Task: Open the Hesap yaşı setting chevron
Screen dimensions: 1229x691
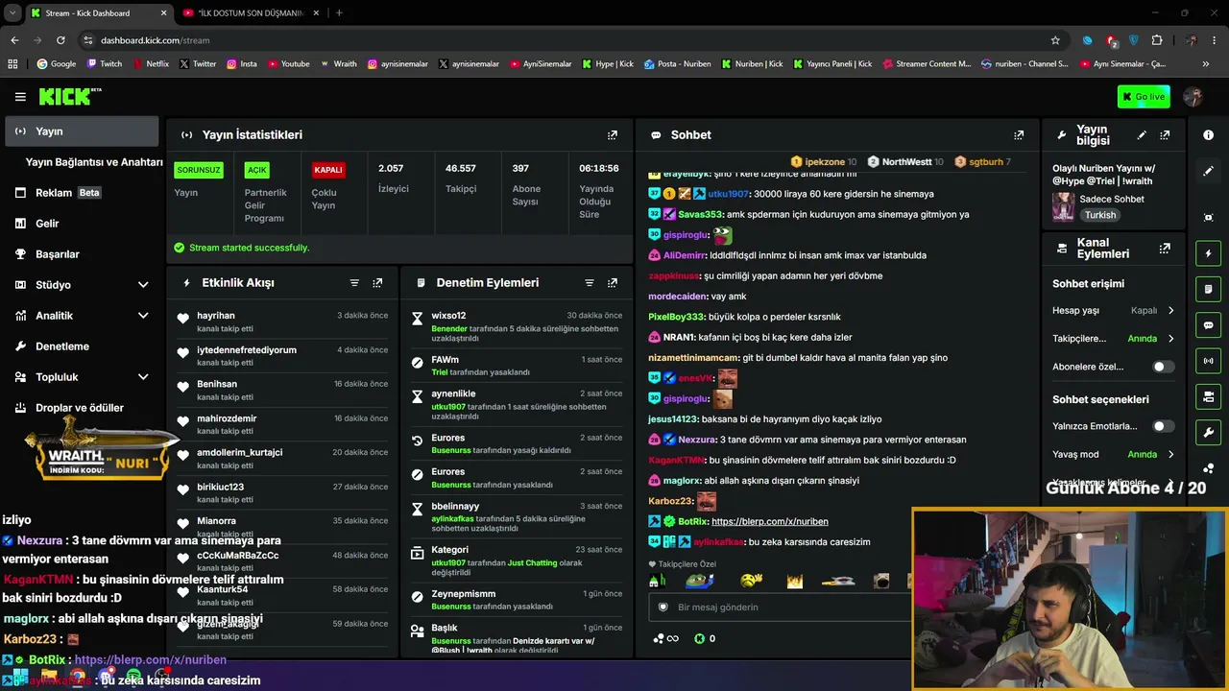Action: tap(1170, 311)
